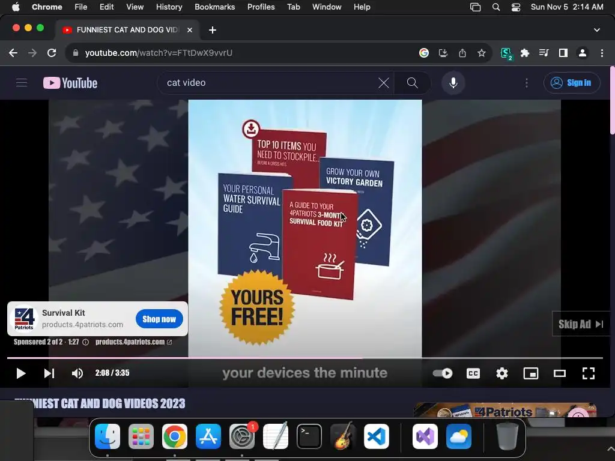Click the search magnifier button
Image resolution: width=615 pixels, height=461 pixels.
click(412, 83)
